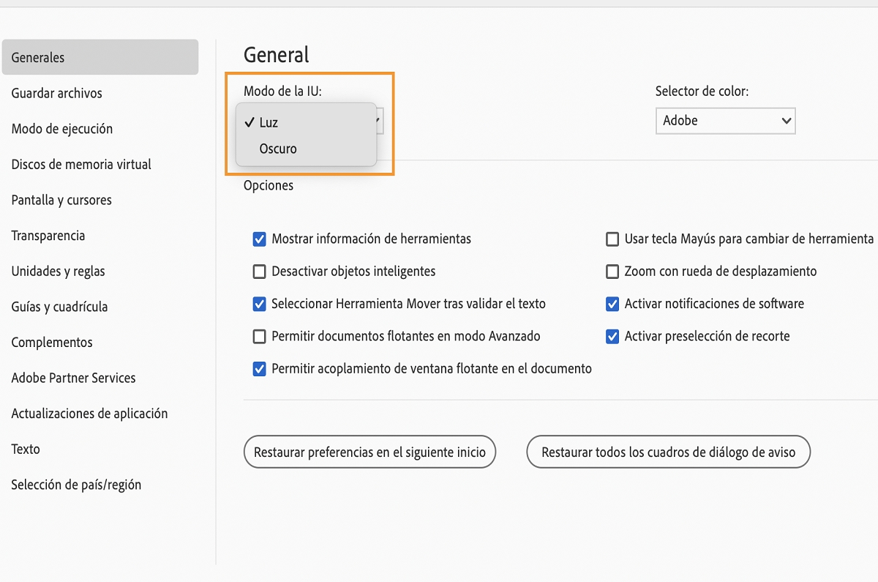This screenshot has width=878, height=582.
Task: Uncheck Permitir acoplamiento de ventana flotante
Action: coord(259,369)
